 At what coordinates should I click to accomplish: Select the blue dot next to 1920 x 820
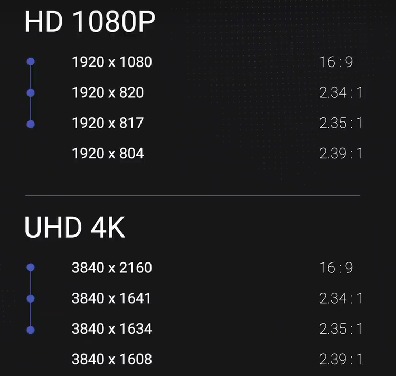coord(31,92)
